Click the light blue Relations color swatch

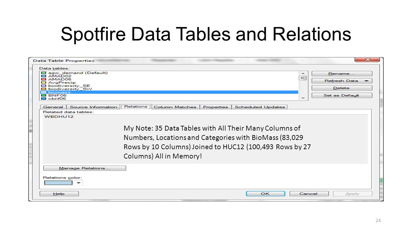click(x=58, y=183)
